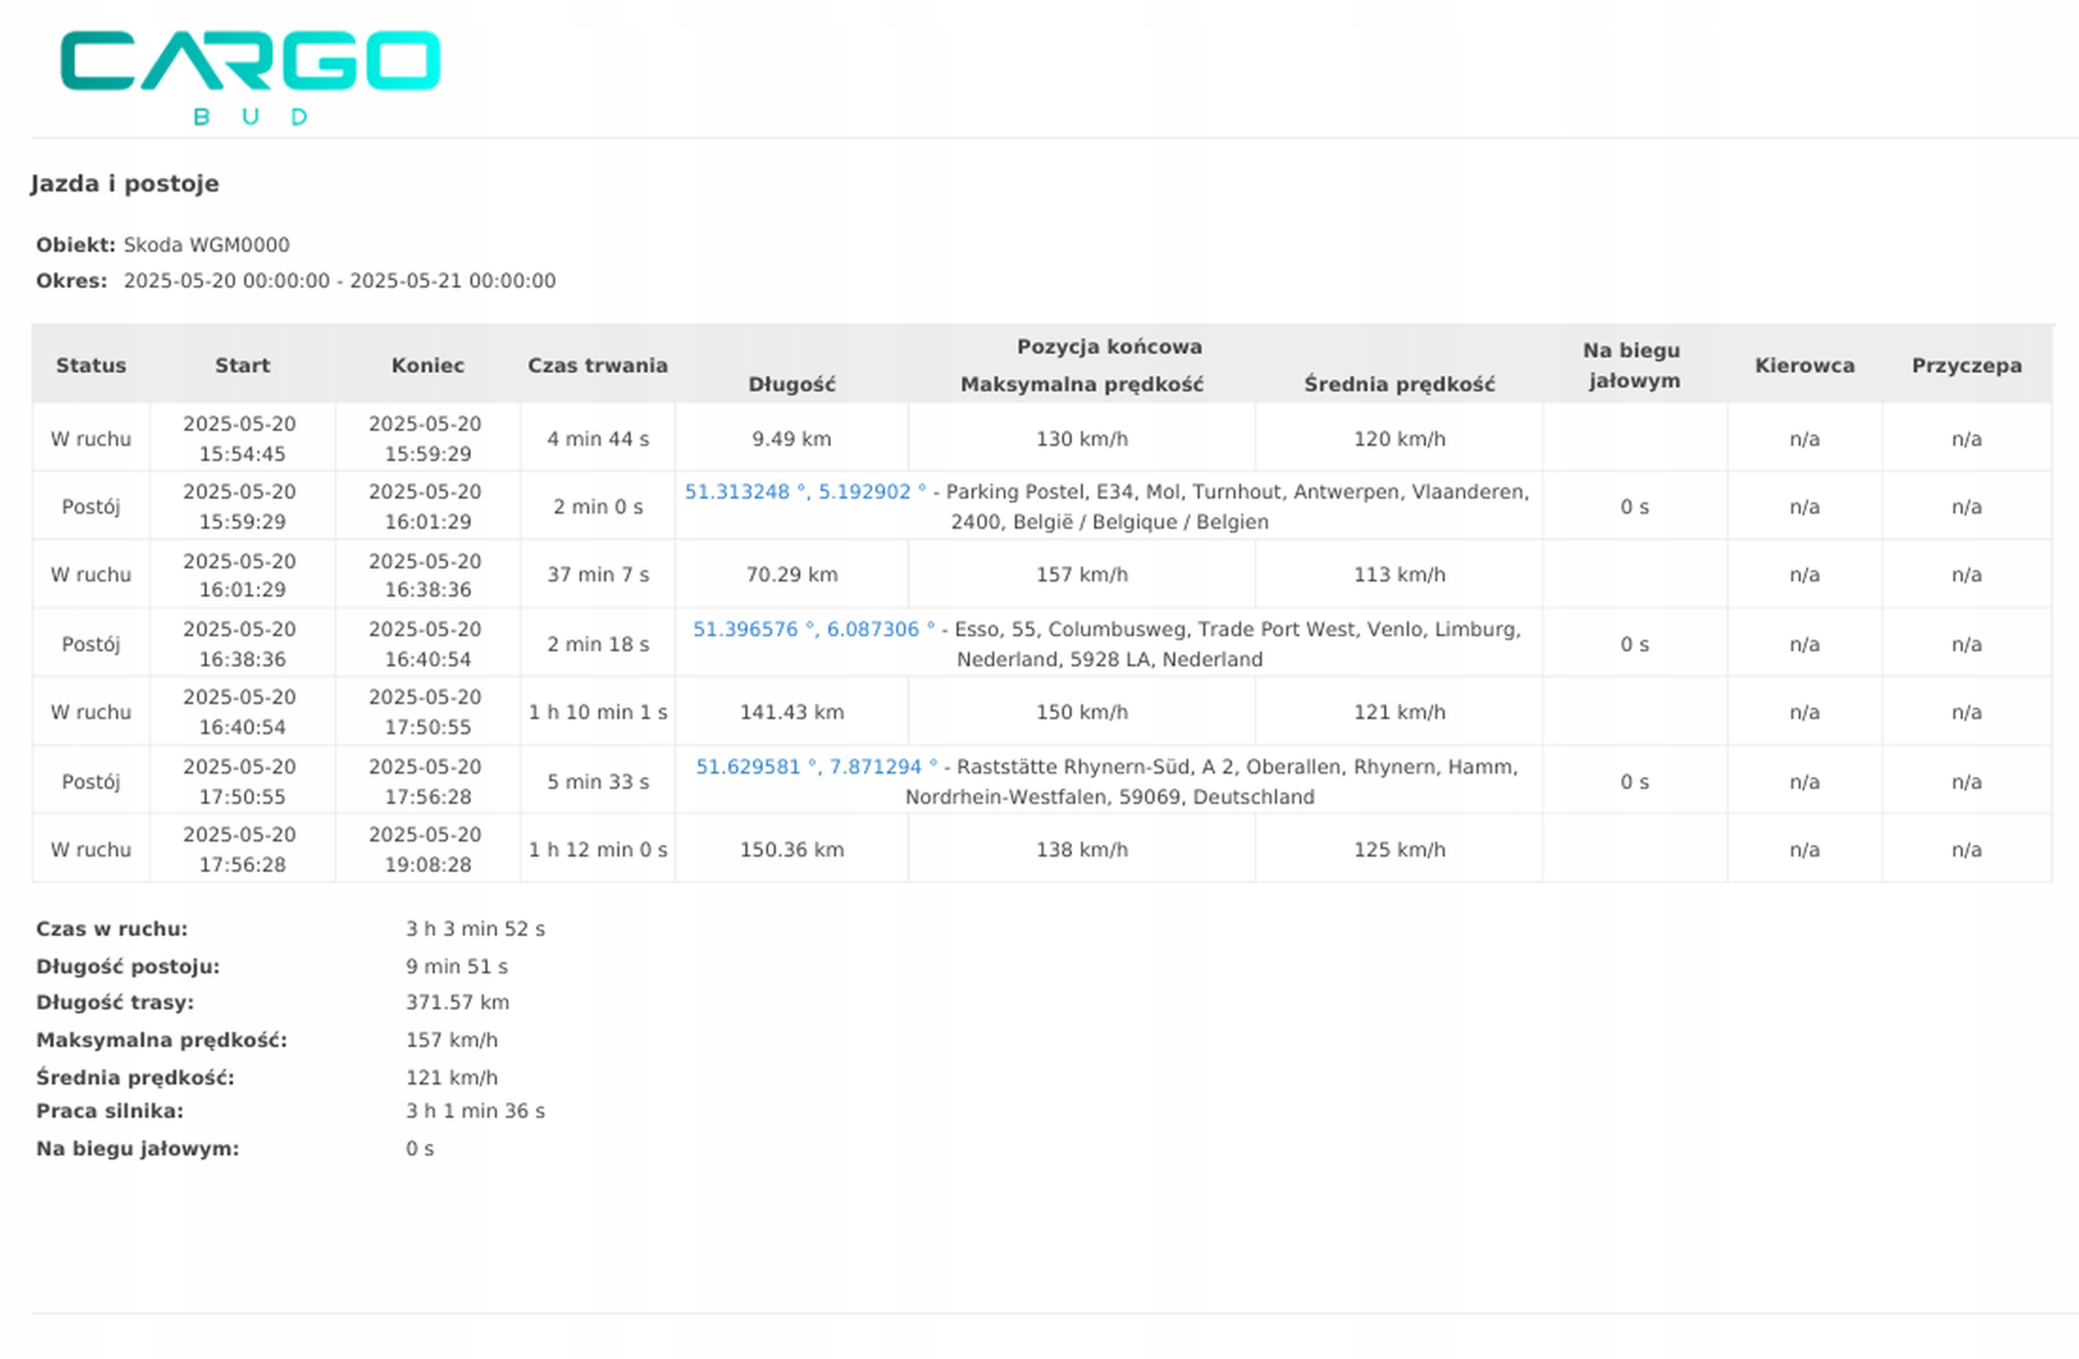Viewport: 2079px width, 1359px height.
Task: Click the Na biegu jałowym header
Action: click(1632, 365)
